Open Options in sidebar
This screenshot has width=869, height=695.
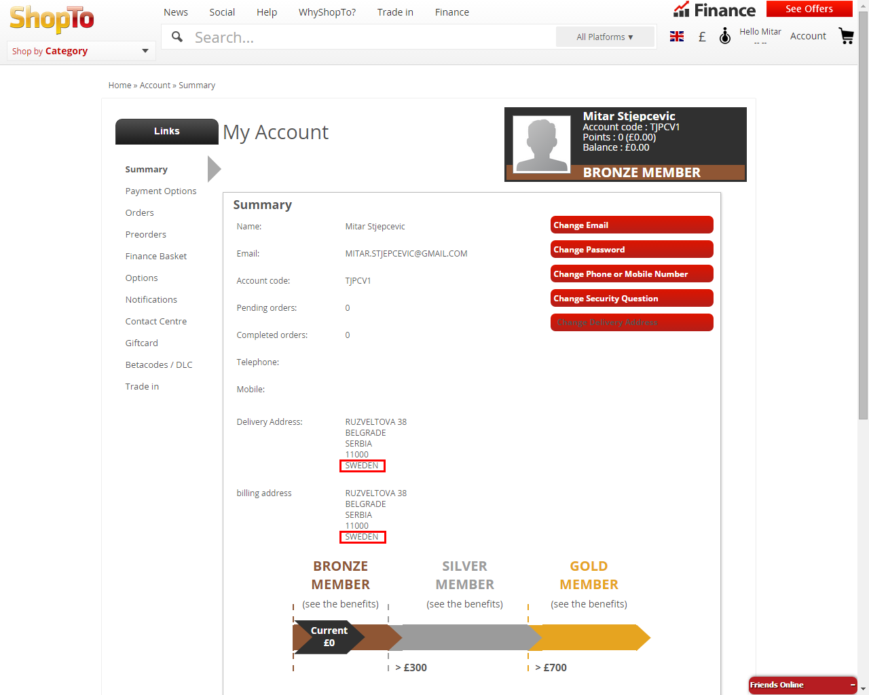tap(141, 278)
